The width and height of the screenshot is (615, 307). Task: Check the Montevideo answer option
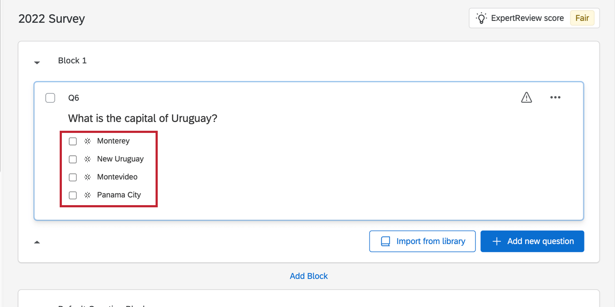[x=73, y=177]
